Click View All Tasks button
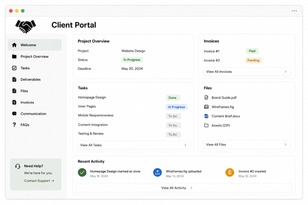Viewport: 308px width, 205px height. click(x=134, y=145)
